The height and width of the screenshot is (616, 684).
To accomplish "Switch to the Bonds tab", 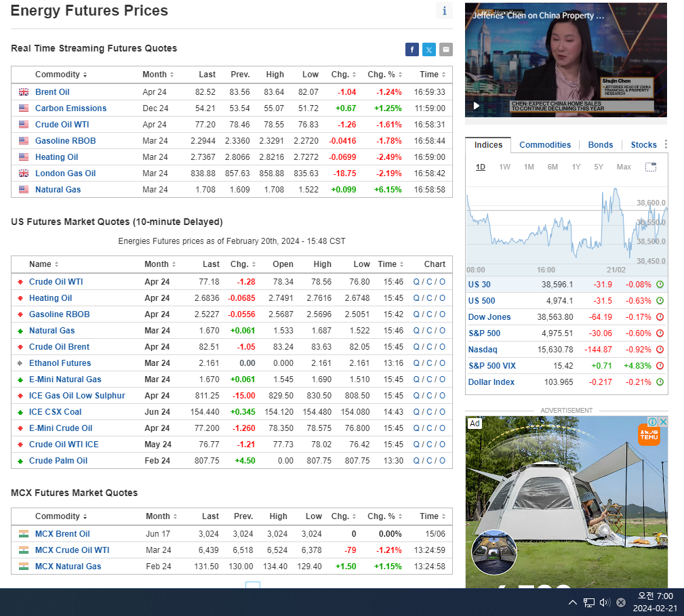I will (600, 145).
